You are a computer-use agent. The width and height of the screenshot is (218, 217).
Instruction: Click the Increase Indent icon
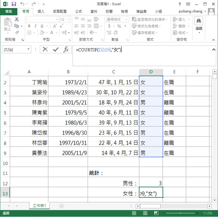(x=83, y=33)
